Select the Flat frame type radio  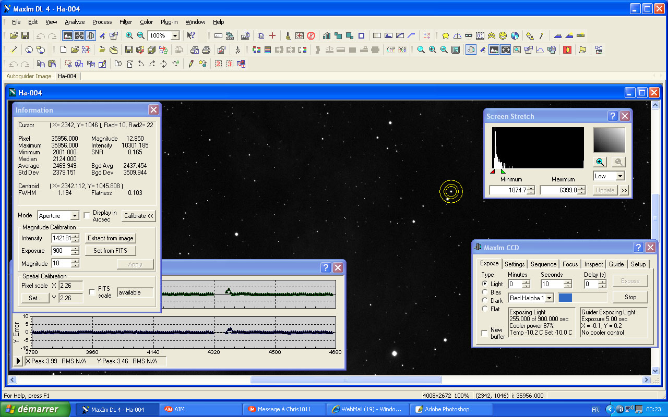tap(485, 309)
